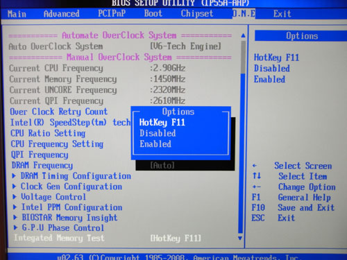Click Disabled in the right help panel

272,68
